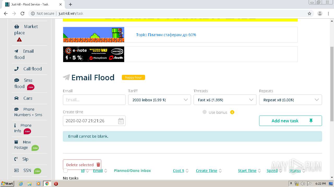
Task: Click the Create time date field
Action: coord(94,121)
